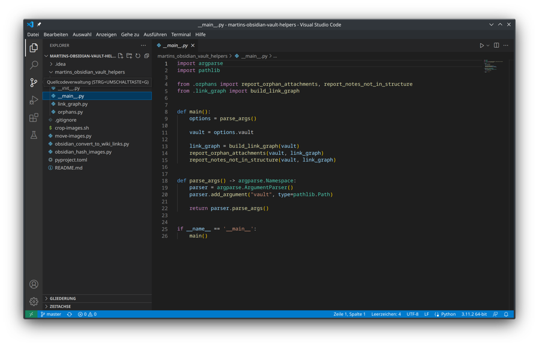
Task: Click martins_obsidian_vault_helpers breadcrumb
Action: 192,56
